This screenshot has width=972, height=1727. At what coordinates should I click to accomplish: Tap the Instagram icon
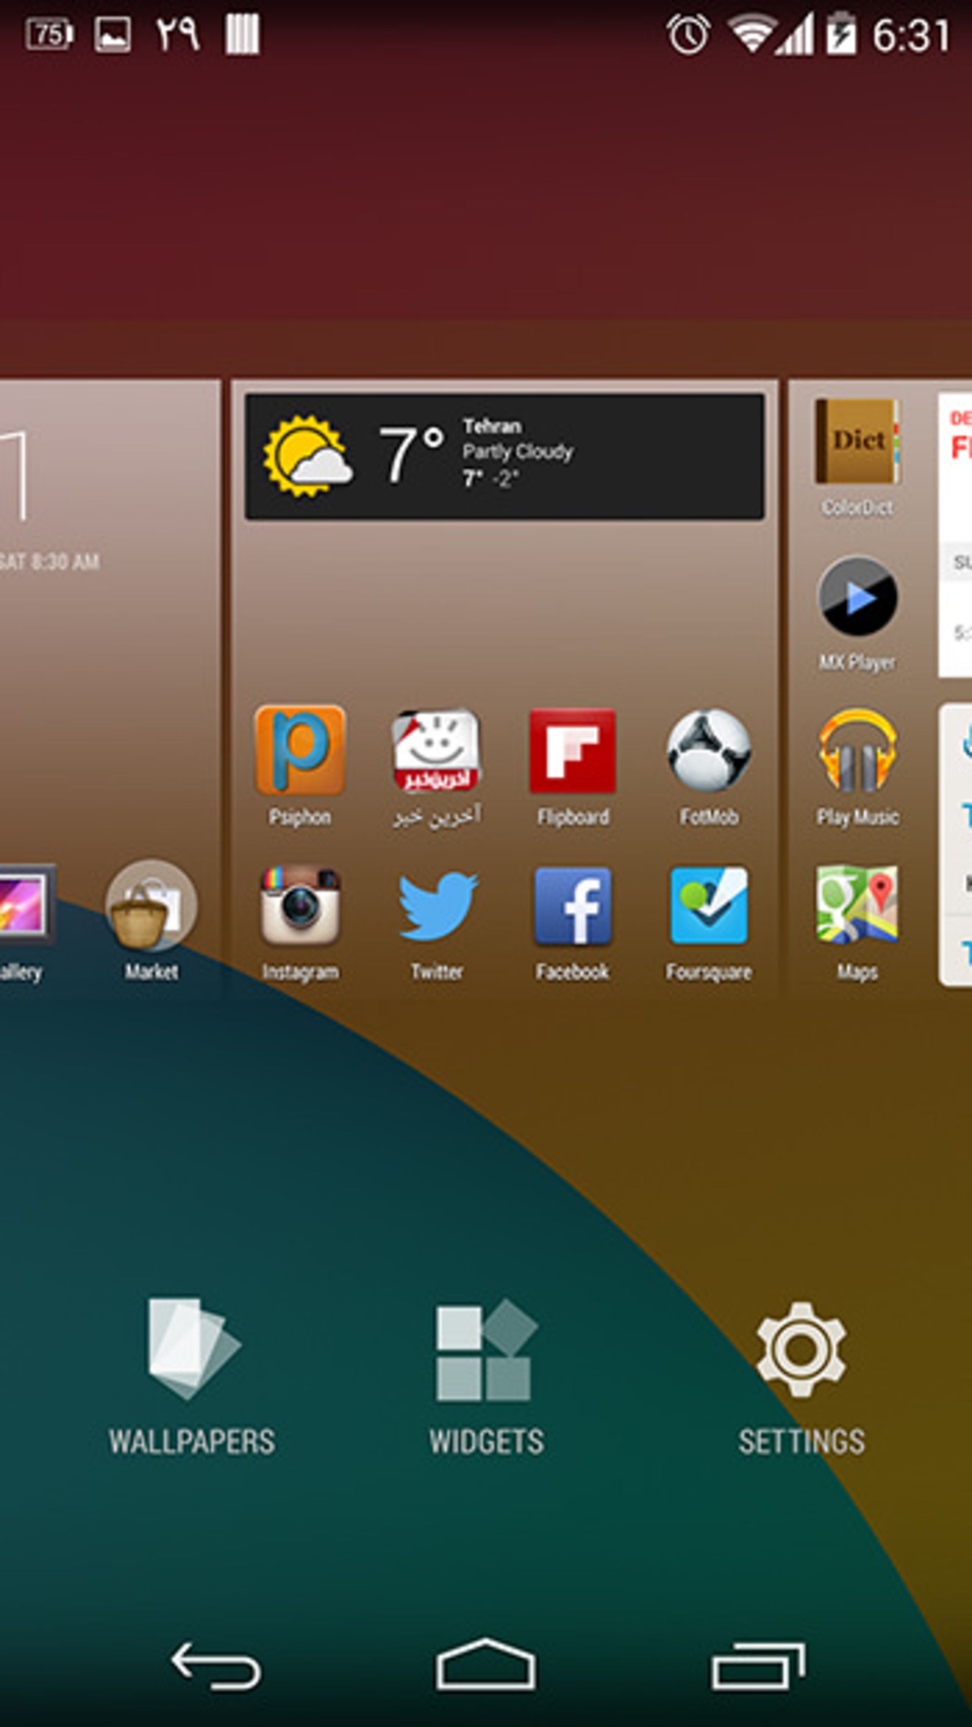[x=300, y=906]
